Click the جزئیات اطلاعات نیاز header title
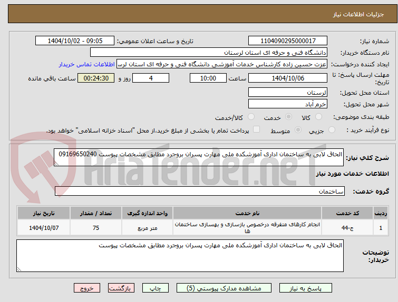 coord(358,14)
